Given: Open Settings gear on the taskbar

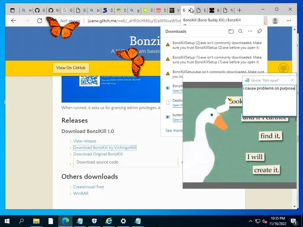Looking at the screenshot, I should click(x=123, y=221).
